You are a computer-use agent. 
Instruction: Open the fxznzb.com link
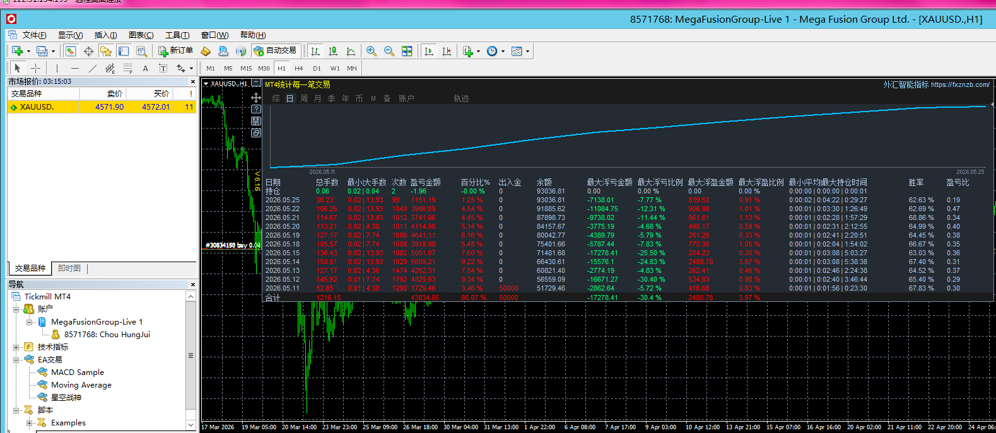pos(960,84)
